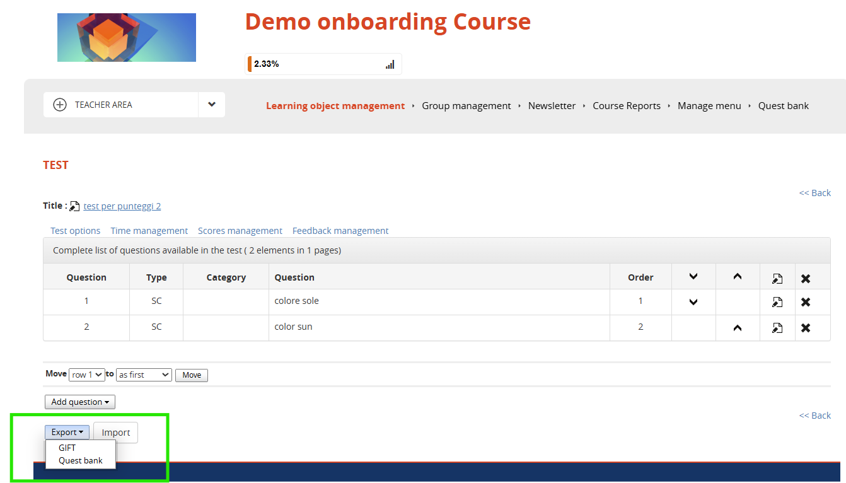Image resolution: width=846 pixels, height=483 pixels.
Task: Open the row number select box
Action: (87, 375)
